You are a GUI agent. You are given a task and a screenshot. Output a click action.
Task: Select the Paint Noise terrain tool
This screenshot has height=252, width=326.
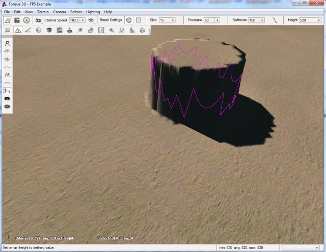tap(7, 75)
